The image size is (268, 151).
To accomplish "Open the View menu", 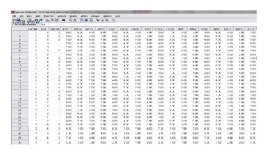I will pyautogui.click(x=29, y=16).
